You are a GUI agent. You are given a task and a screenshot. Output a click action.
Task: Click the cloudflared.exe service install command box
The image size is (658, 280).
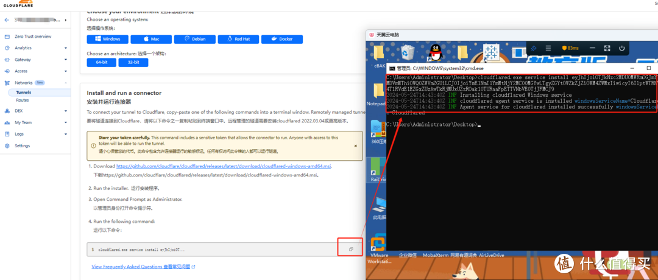[x=224, y=249]
